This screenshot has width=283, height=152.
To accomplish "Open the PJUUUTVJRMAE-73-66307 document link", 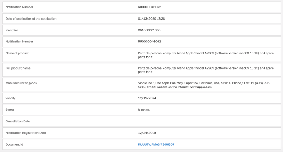I will (156, 144).
